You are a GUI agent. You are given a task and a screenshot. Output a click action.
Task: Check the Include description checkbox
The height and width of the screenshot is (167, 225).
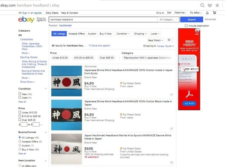click(186, 26)
